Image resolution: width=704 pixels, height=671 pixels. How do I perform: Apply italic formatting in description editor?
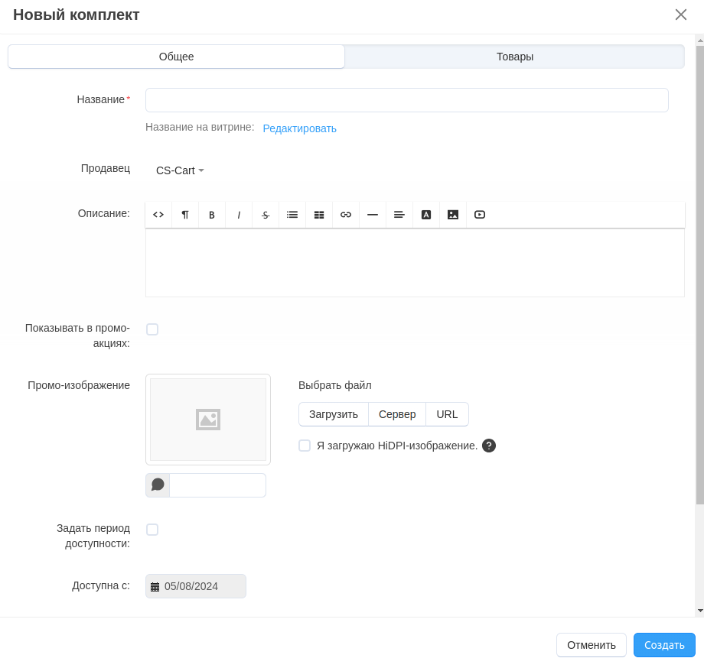click(x=239, y=215)
